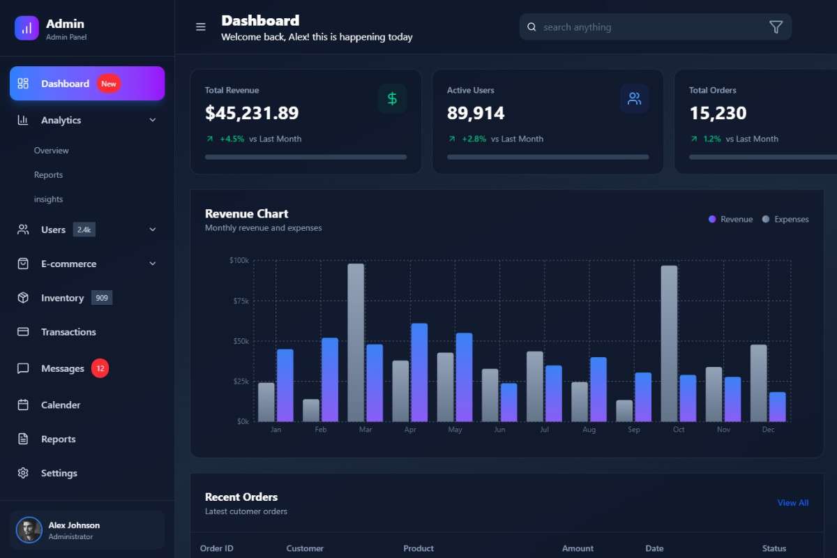Select the Insights menu item

tap(48, 199)
